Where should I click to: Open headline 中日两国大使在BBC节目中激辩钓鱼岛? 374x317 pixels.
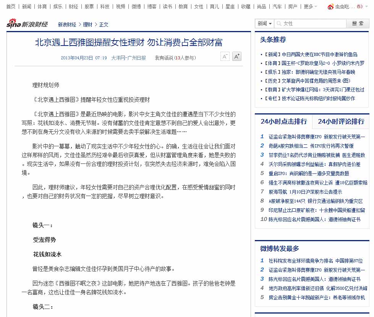click(x=320, y=54)
